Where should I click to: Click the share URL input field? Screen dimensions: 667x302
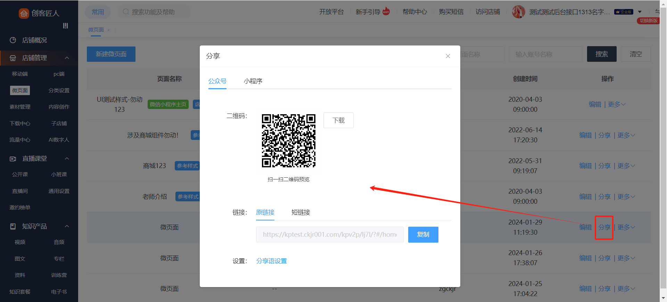(329, 235)
